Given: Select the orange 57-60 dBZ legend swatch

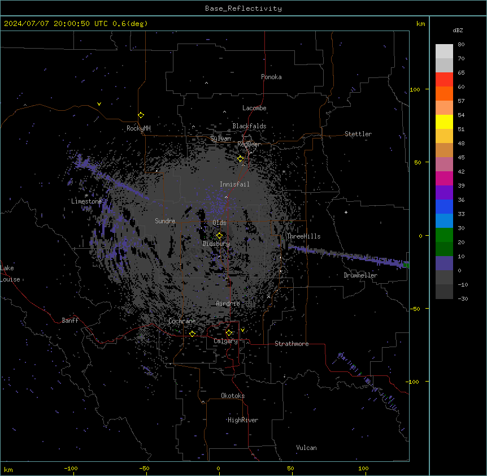Looking at the screenshot, I should tap(444, 93).
